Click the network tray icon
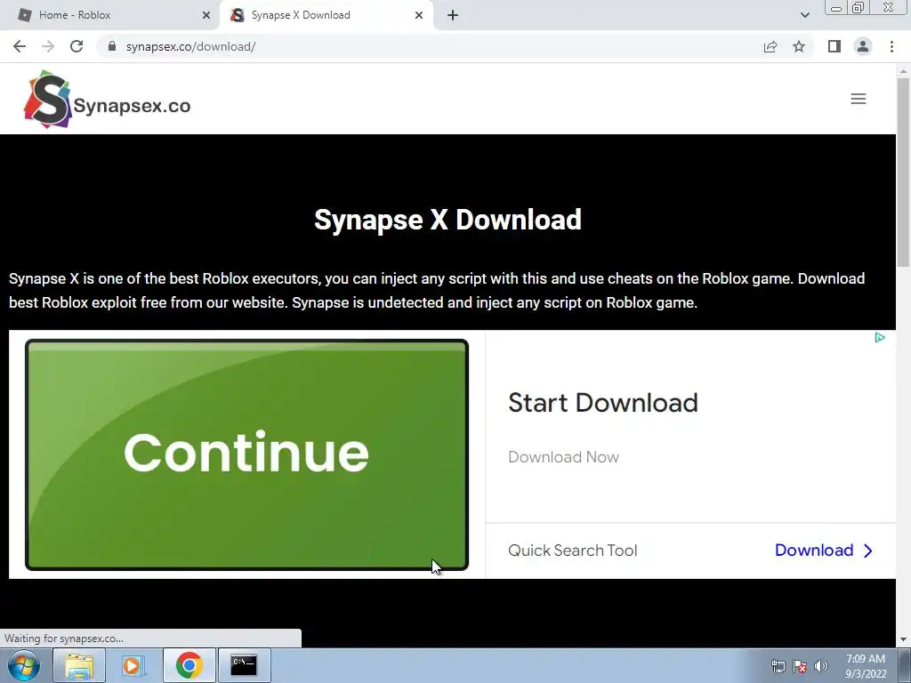 (x=778, y=666)
